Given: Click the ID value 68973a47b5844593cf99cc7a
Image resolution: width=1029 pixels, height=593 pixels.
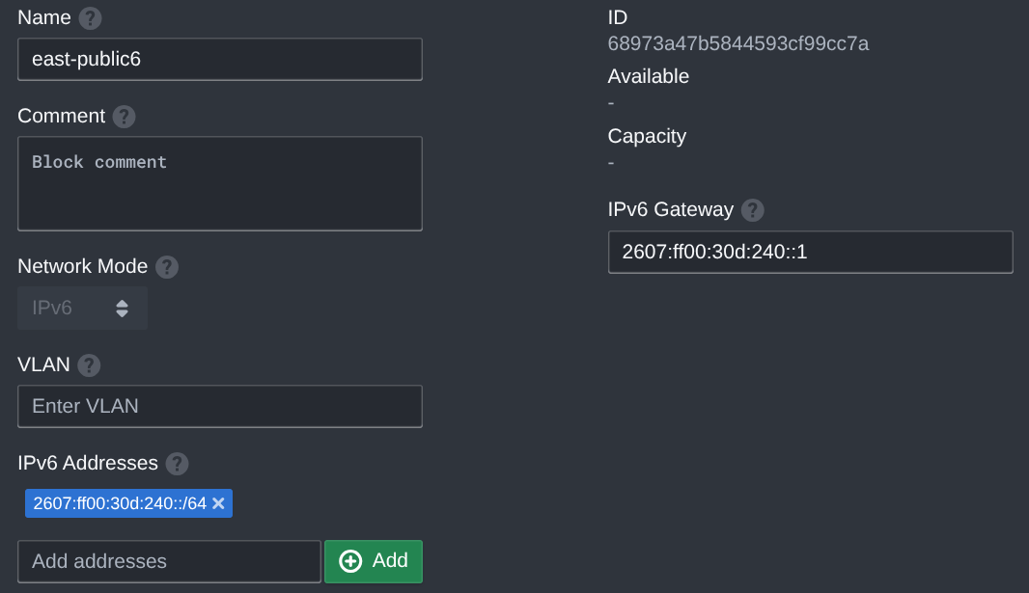Looking at the screenshot, I should point(737,43).
